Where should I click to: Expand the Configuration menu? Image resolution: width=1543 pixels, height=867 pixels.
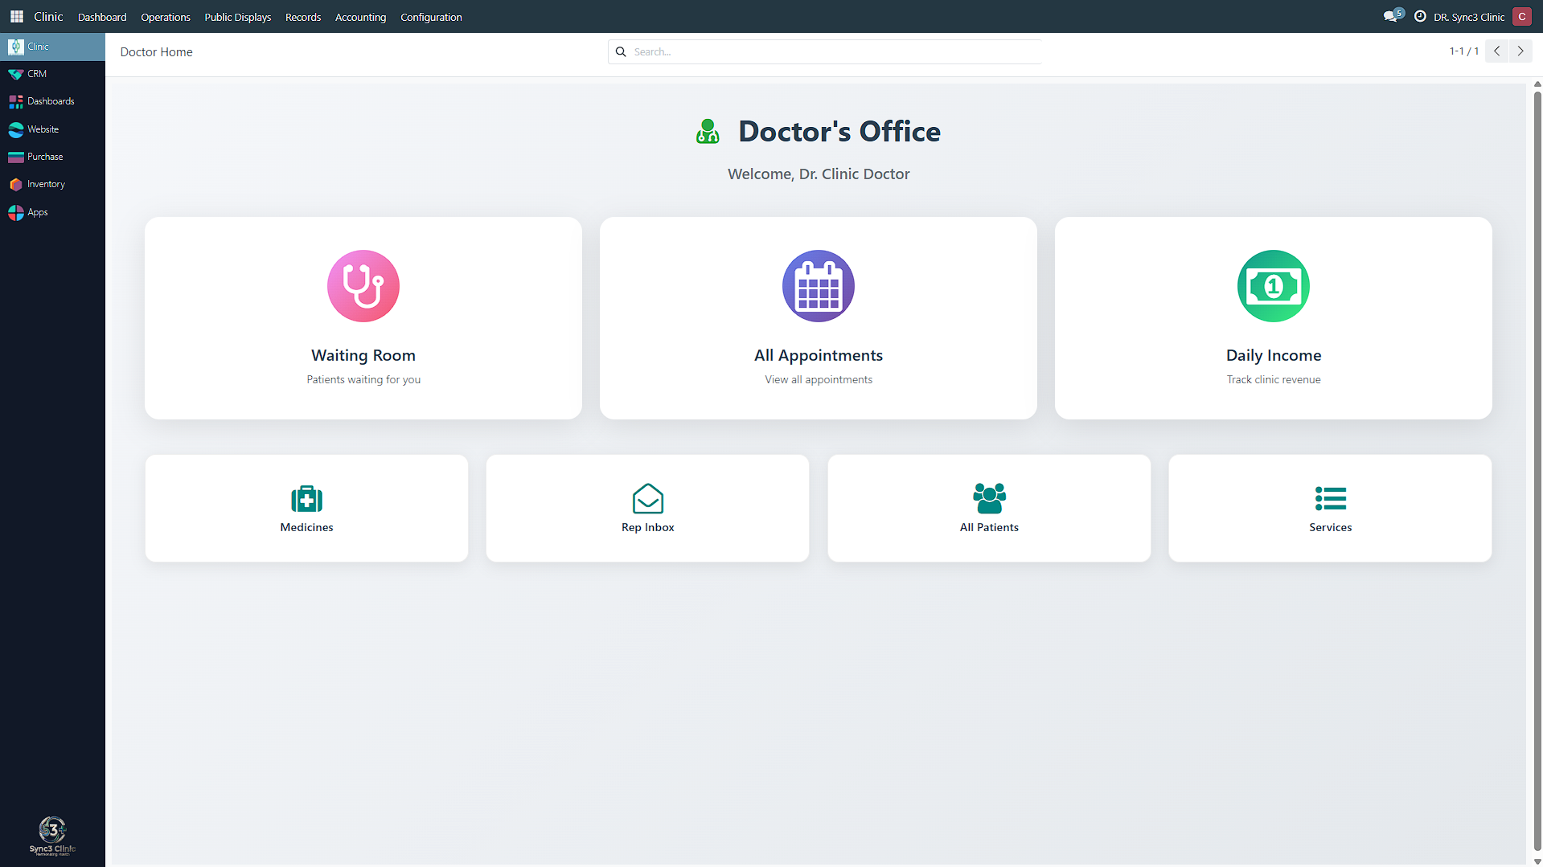click(431, 17)
